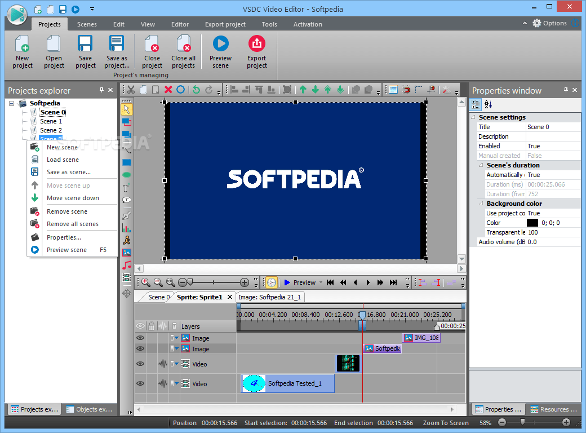Open the Tools menu
The image size is (586, 433).
click(x=269, y=24)
